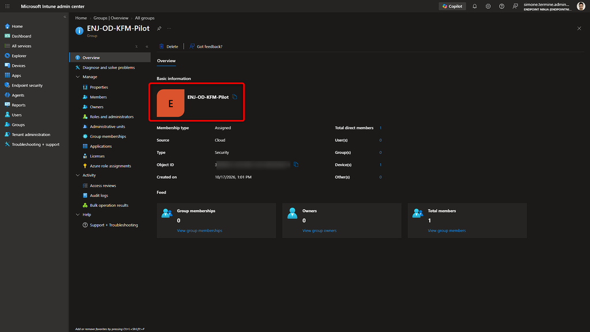Pin the ENJ-OD-KFM-Pilot group blade
This screenshot has width=590, height=332.
(159, 28)
